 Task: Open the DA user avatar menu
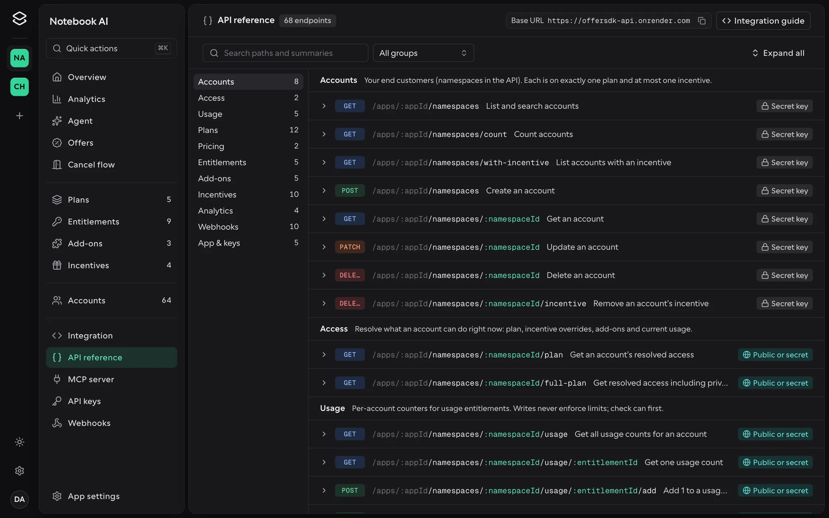click(x=19, y=499)
